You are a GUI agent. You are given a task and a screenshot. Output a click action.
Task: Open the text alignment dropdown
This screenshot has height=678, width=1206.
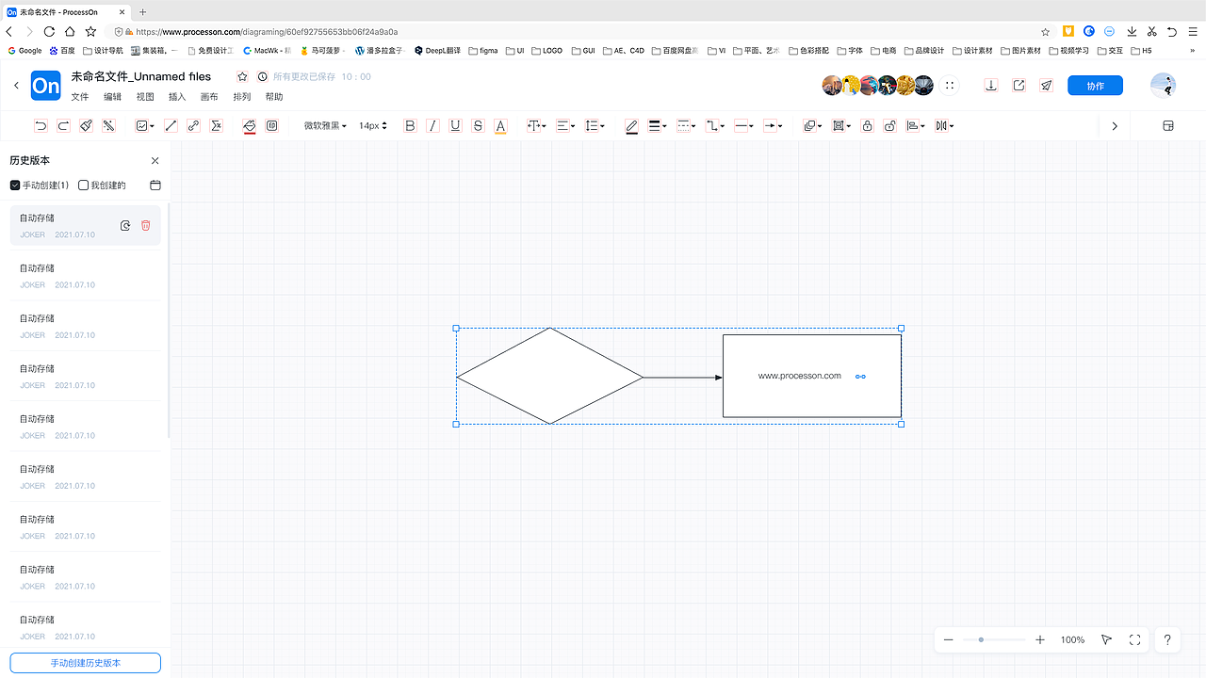point(565,125)
